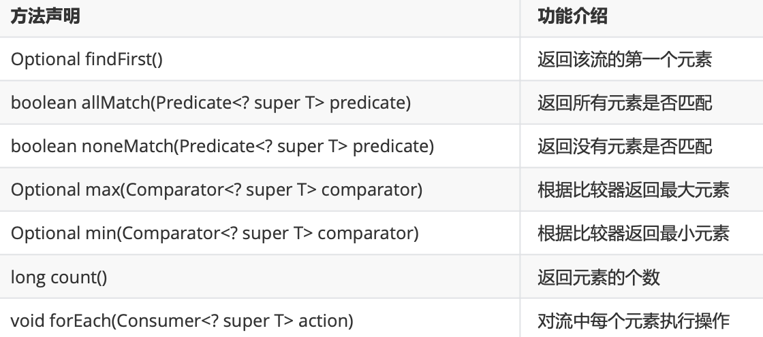Screen dimensions: 763x337
Task: Click the 根据比较器返回最大元素 description
Action: click(x=634, y=190)
